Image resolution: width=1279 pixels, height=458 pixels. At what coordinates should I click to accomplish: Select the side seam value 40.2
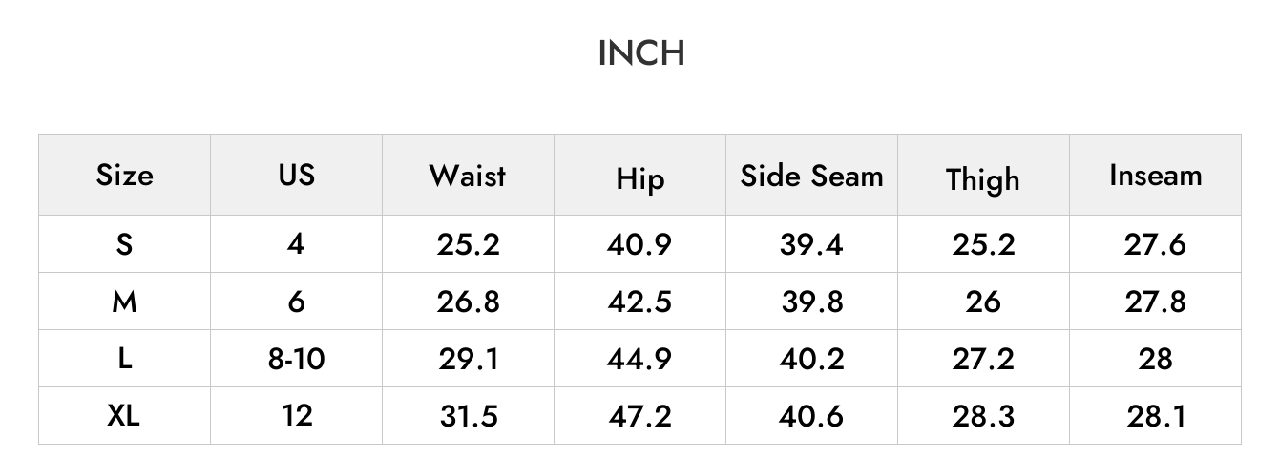(811, 359)
